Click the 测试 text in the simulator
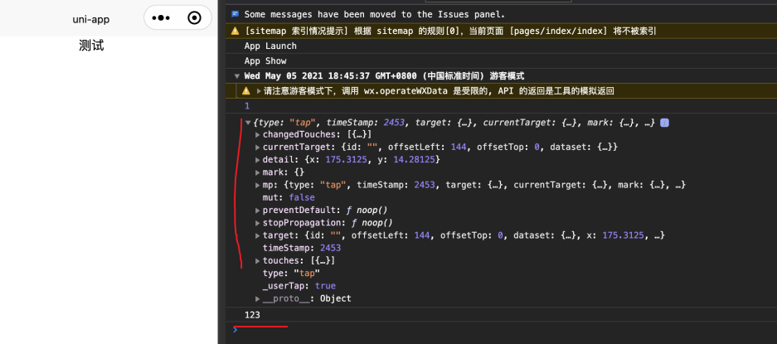777x344 pixels. point(91,46)
